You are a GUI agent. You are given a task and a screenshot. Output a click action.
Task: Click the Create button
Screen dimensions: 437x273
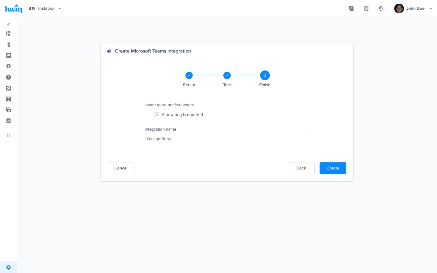[333, 168]
